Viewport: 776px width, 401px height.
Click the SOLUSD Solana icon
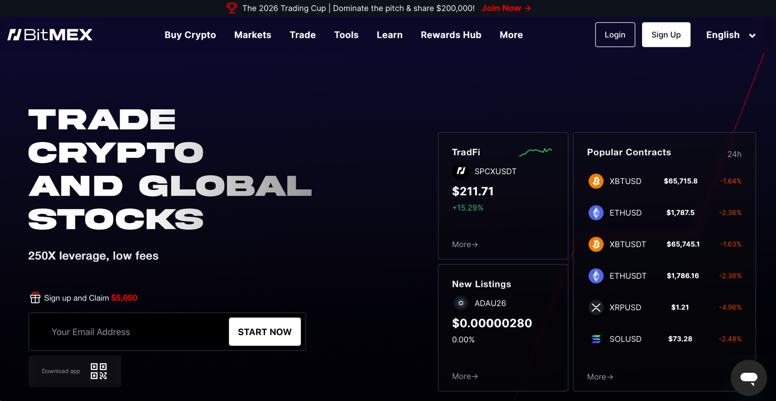click(x=596, y=339)
